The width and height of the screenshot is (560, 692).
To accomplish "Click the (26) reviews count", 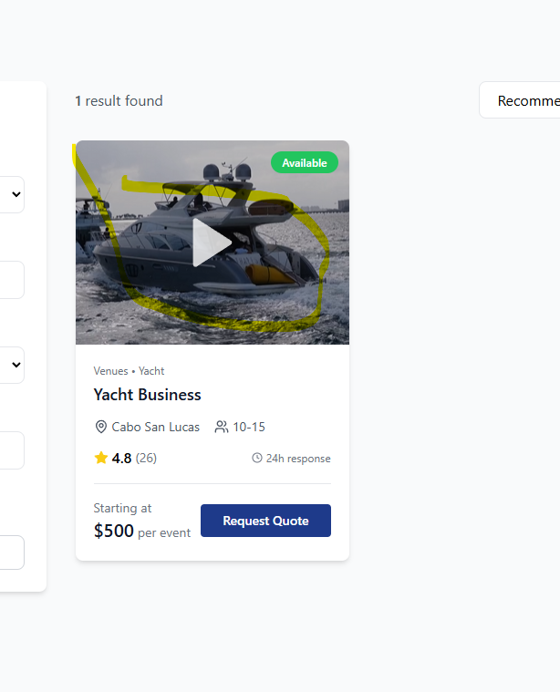I will click(x=146, y=459).
